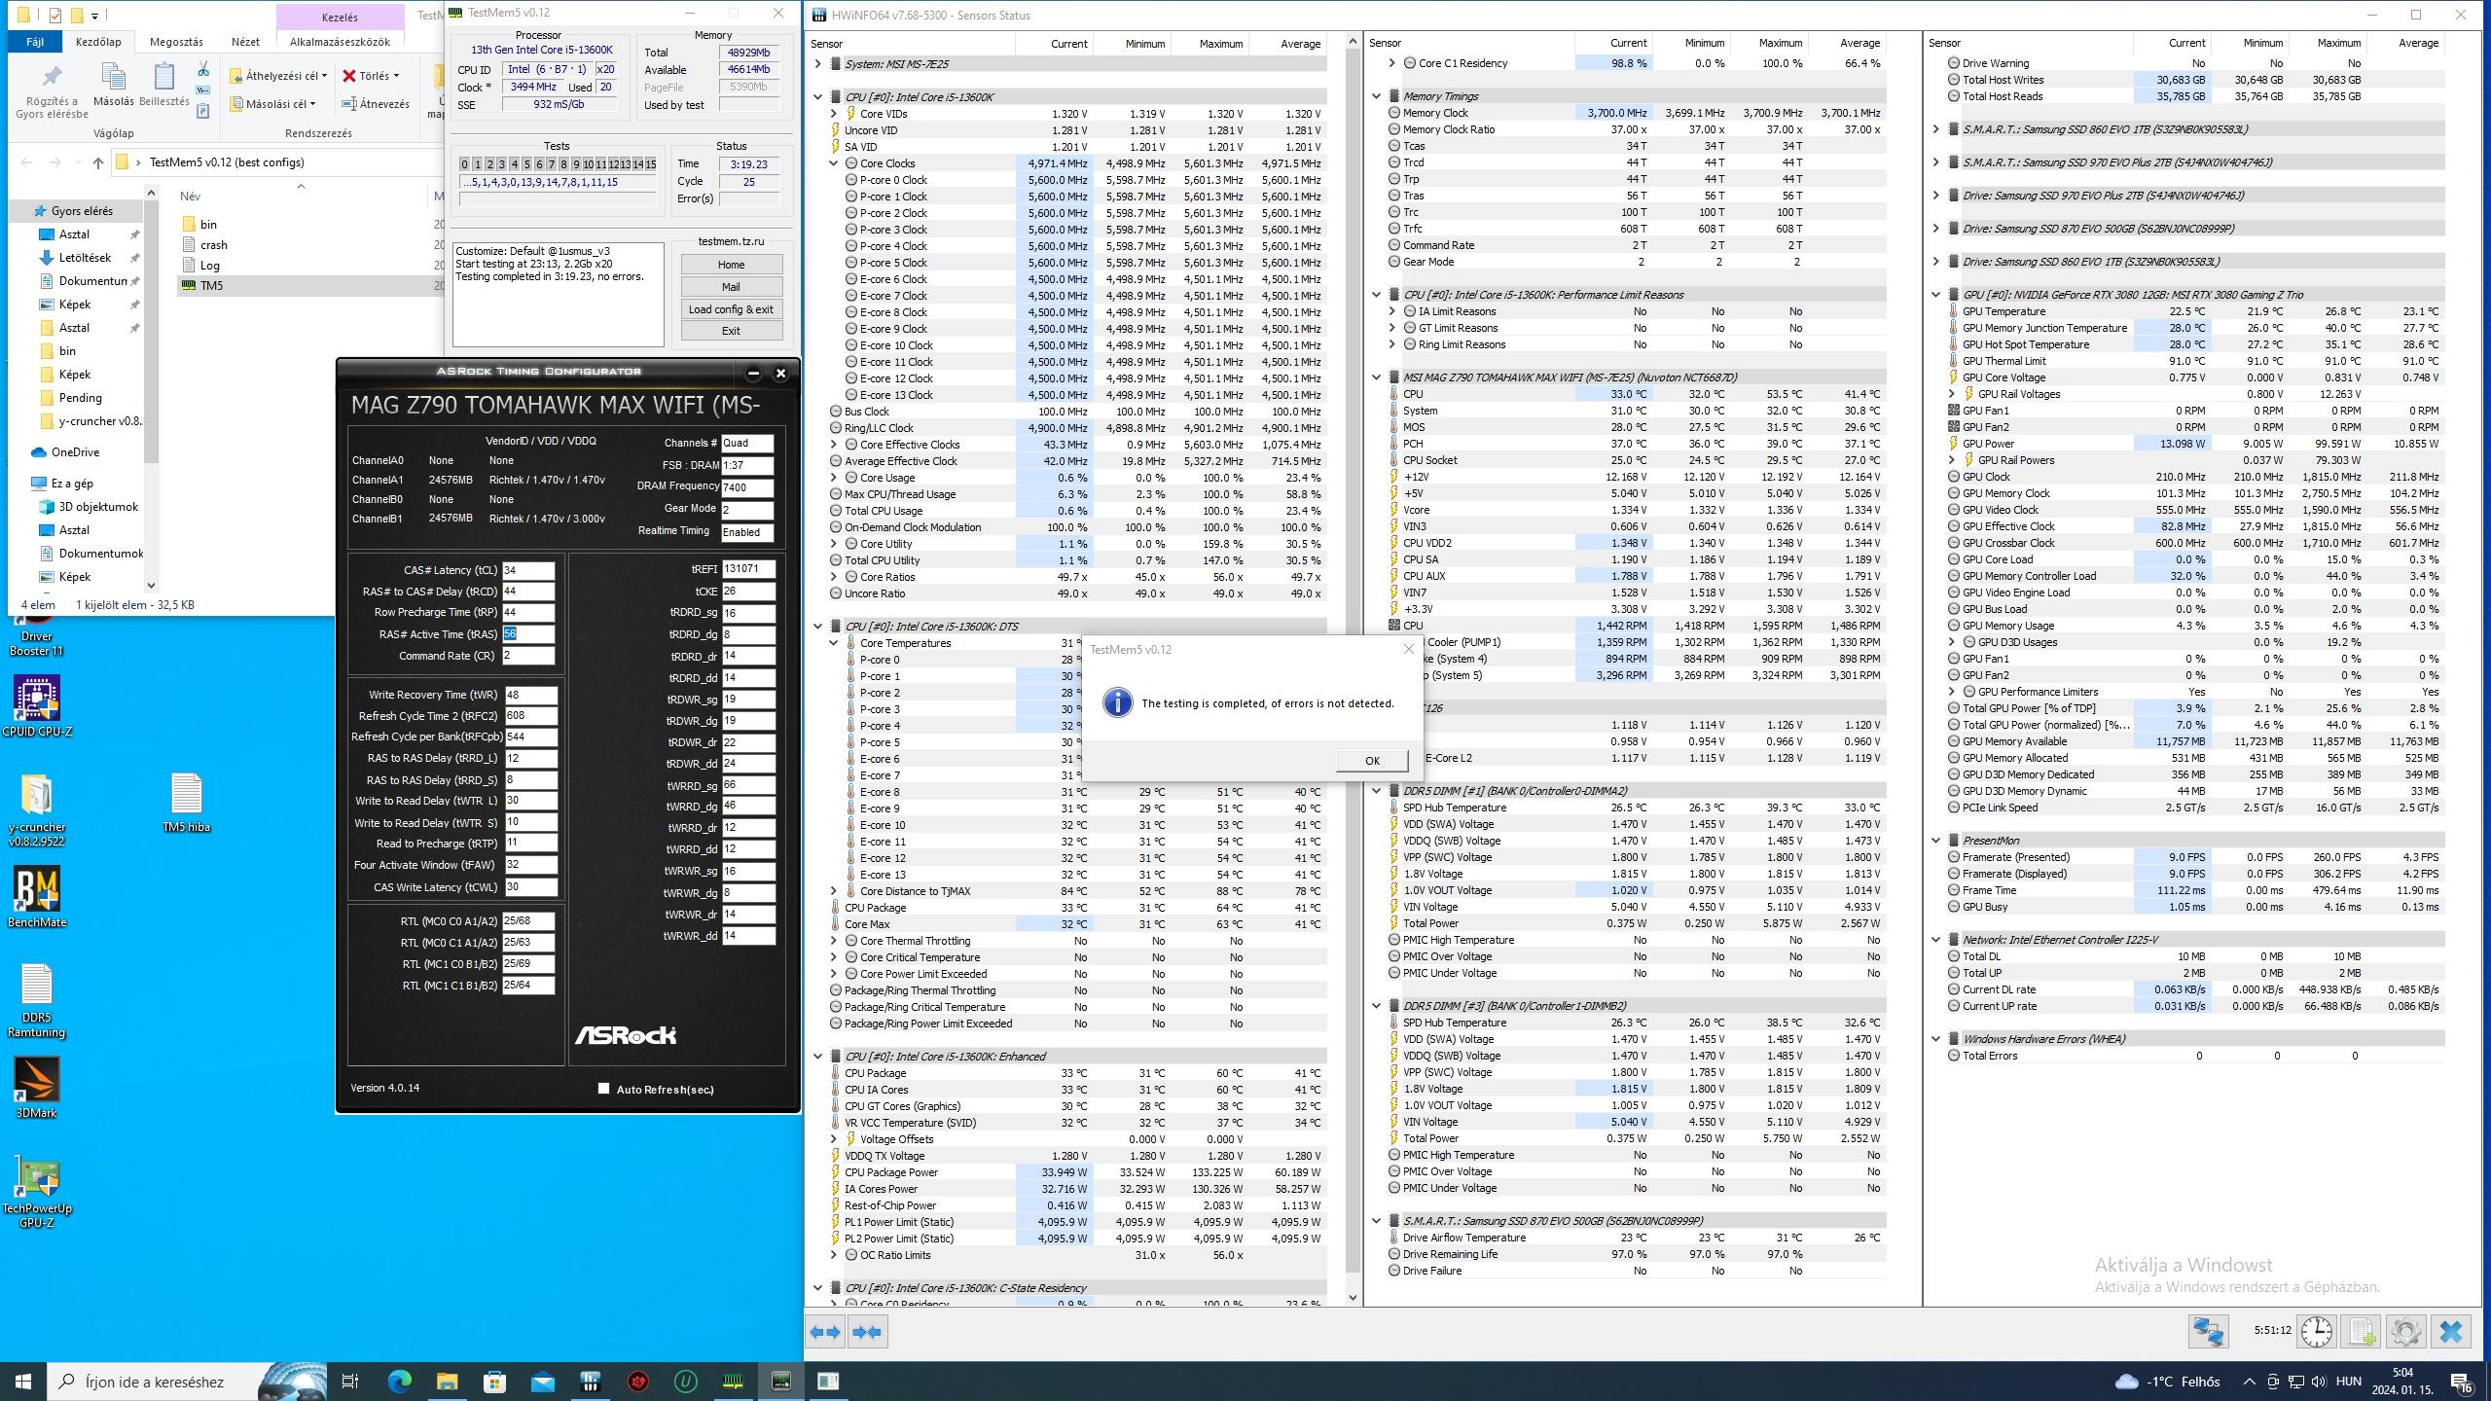Open the Microsoft Store taskbar icon
The image size is (2491, 1401).
494,1382
